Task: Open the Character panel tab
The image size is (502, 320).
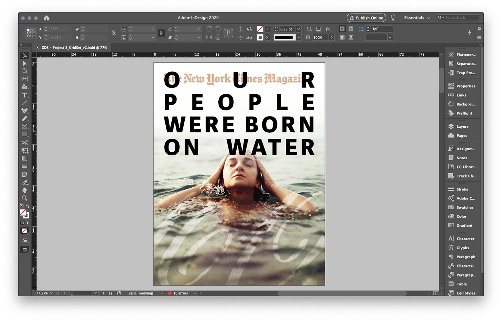Action: point(465,239)
